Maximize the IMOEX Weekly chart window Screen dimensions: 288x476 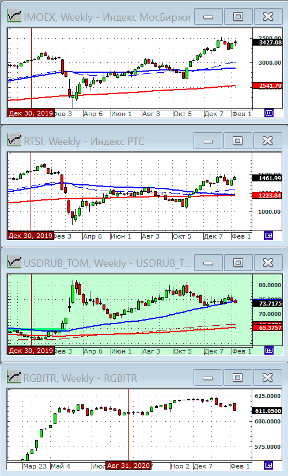click(238, 16)
